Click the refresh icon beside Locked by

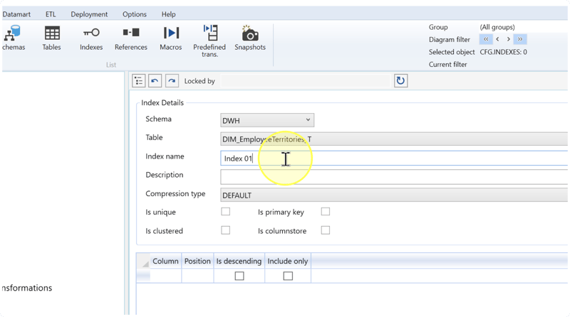tap(400, 80)
